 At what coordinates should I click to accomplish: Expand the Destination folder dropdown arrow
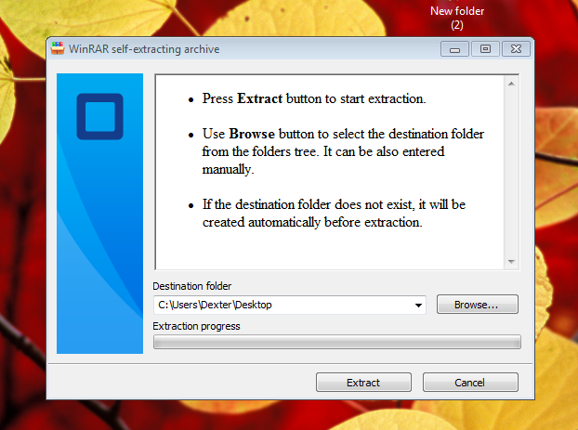point(418,306)
